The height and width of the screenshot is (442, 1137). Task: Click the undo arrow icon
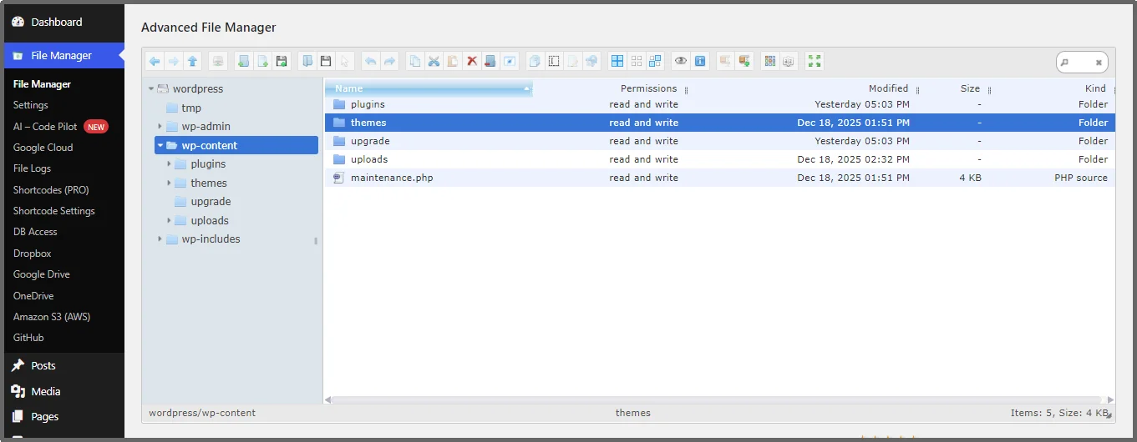coord(371,61)
